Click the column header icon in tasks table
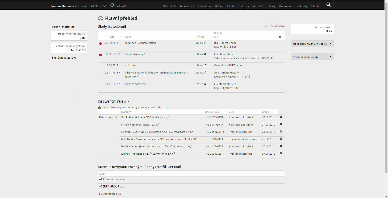 (x=280, y=37)
